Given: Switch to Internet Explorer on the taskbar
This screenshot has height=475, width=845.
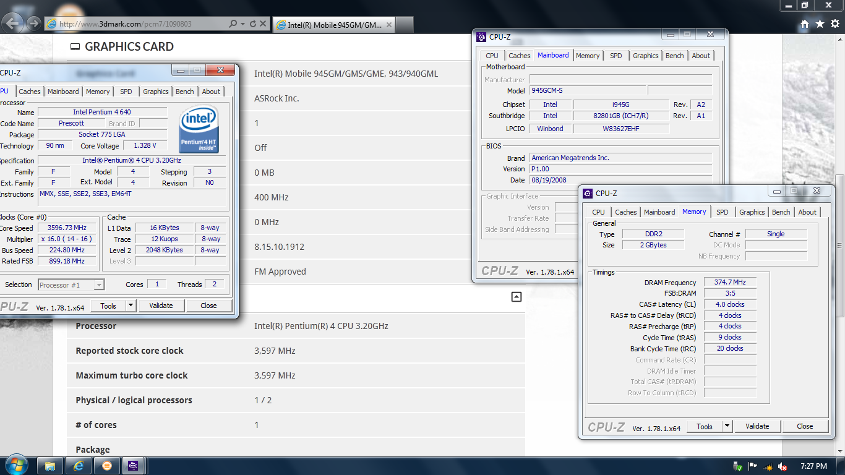Looking at the screenshot, I should 79,466.
